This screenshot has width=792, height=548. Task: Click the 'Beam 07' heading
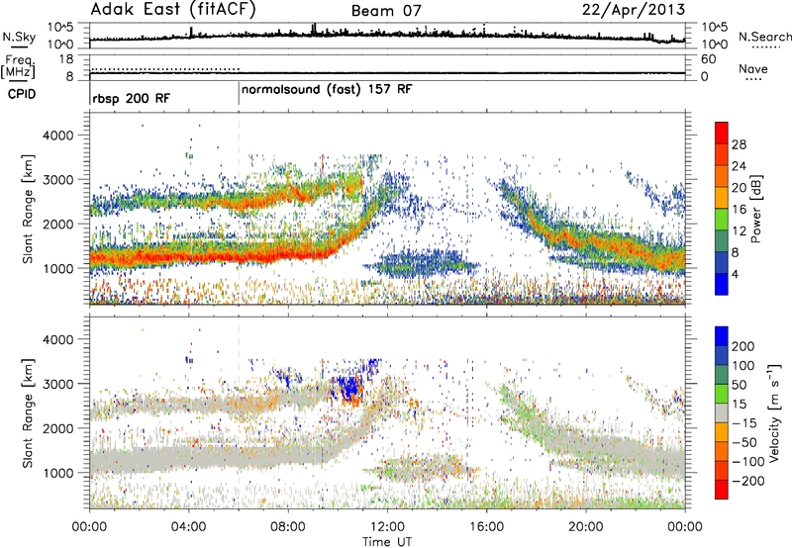click(386, 11)
